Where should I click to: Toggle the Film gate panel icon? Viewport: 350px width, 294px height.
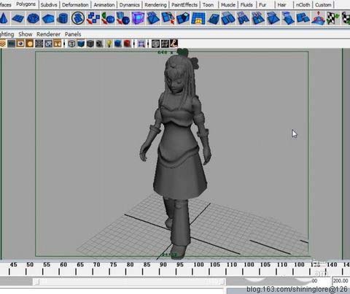(x=48, y=44)
